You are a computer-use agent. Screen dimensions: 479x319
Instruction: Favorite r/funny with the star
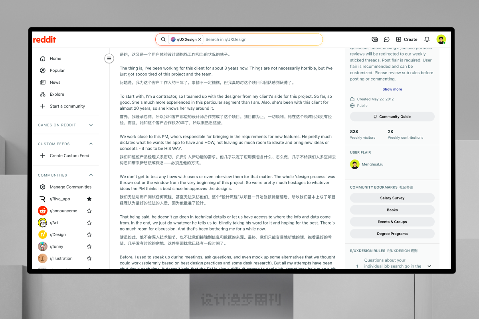click(x=89, y=247)
